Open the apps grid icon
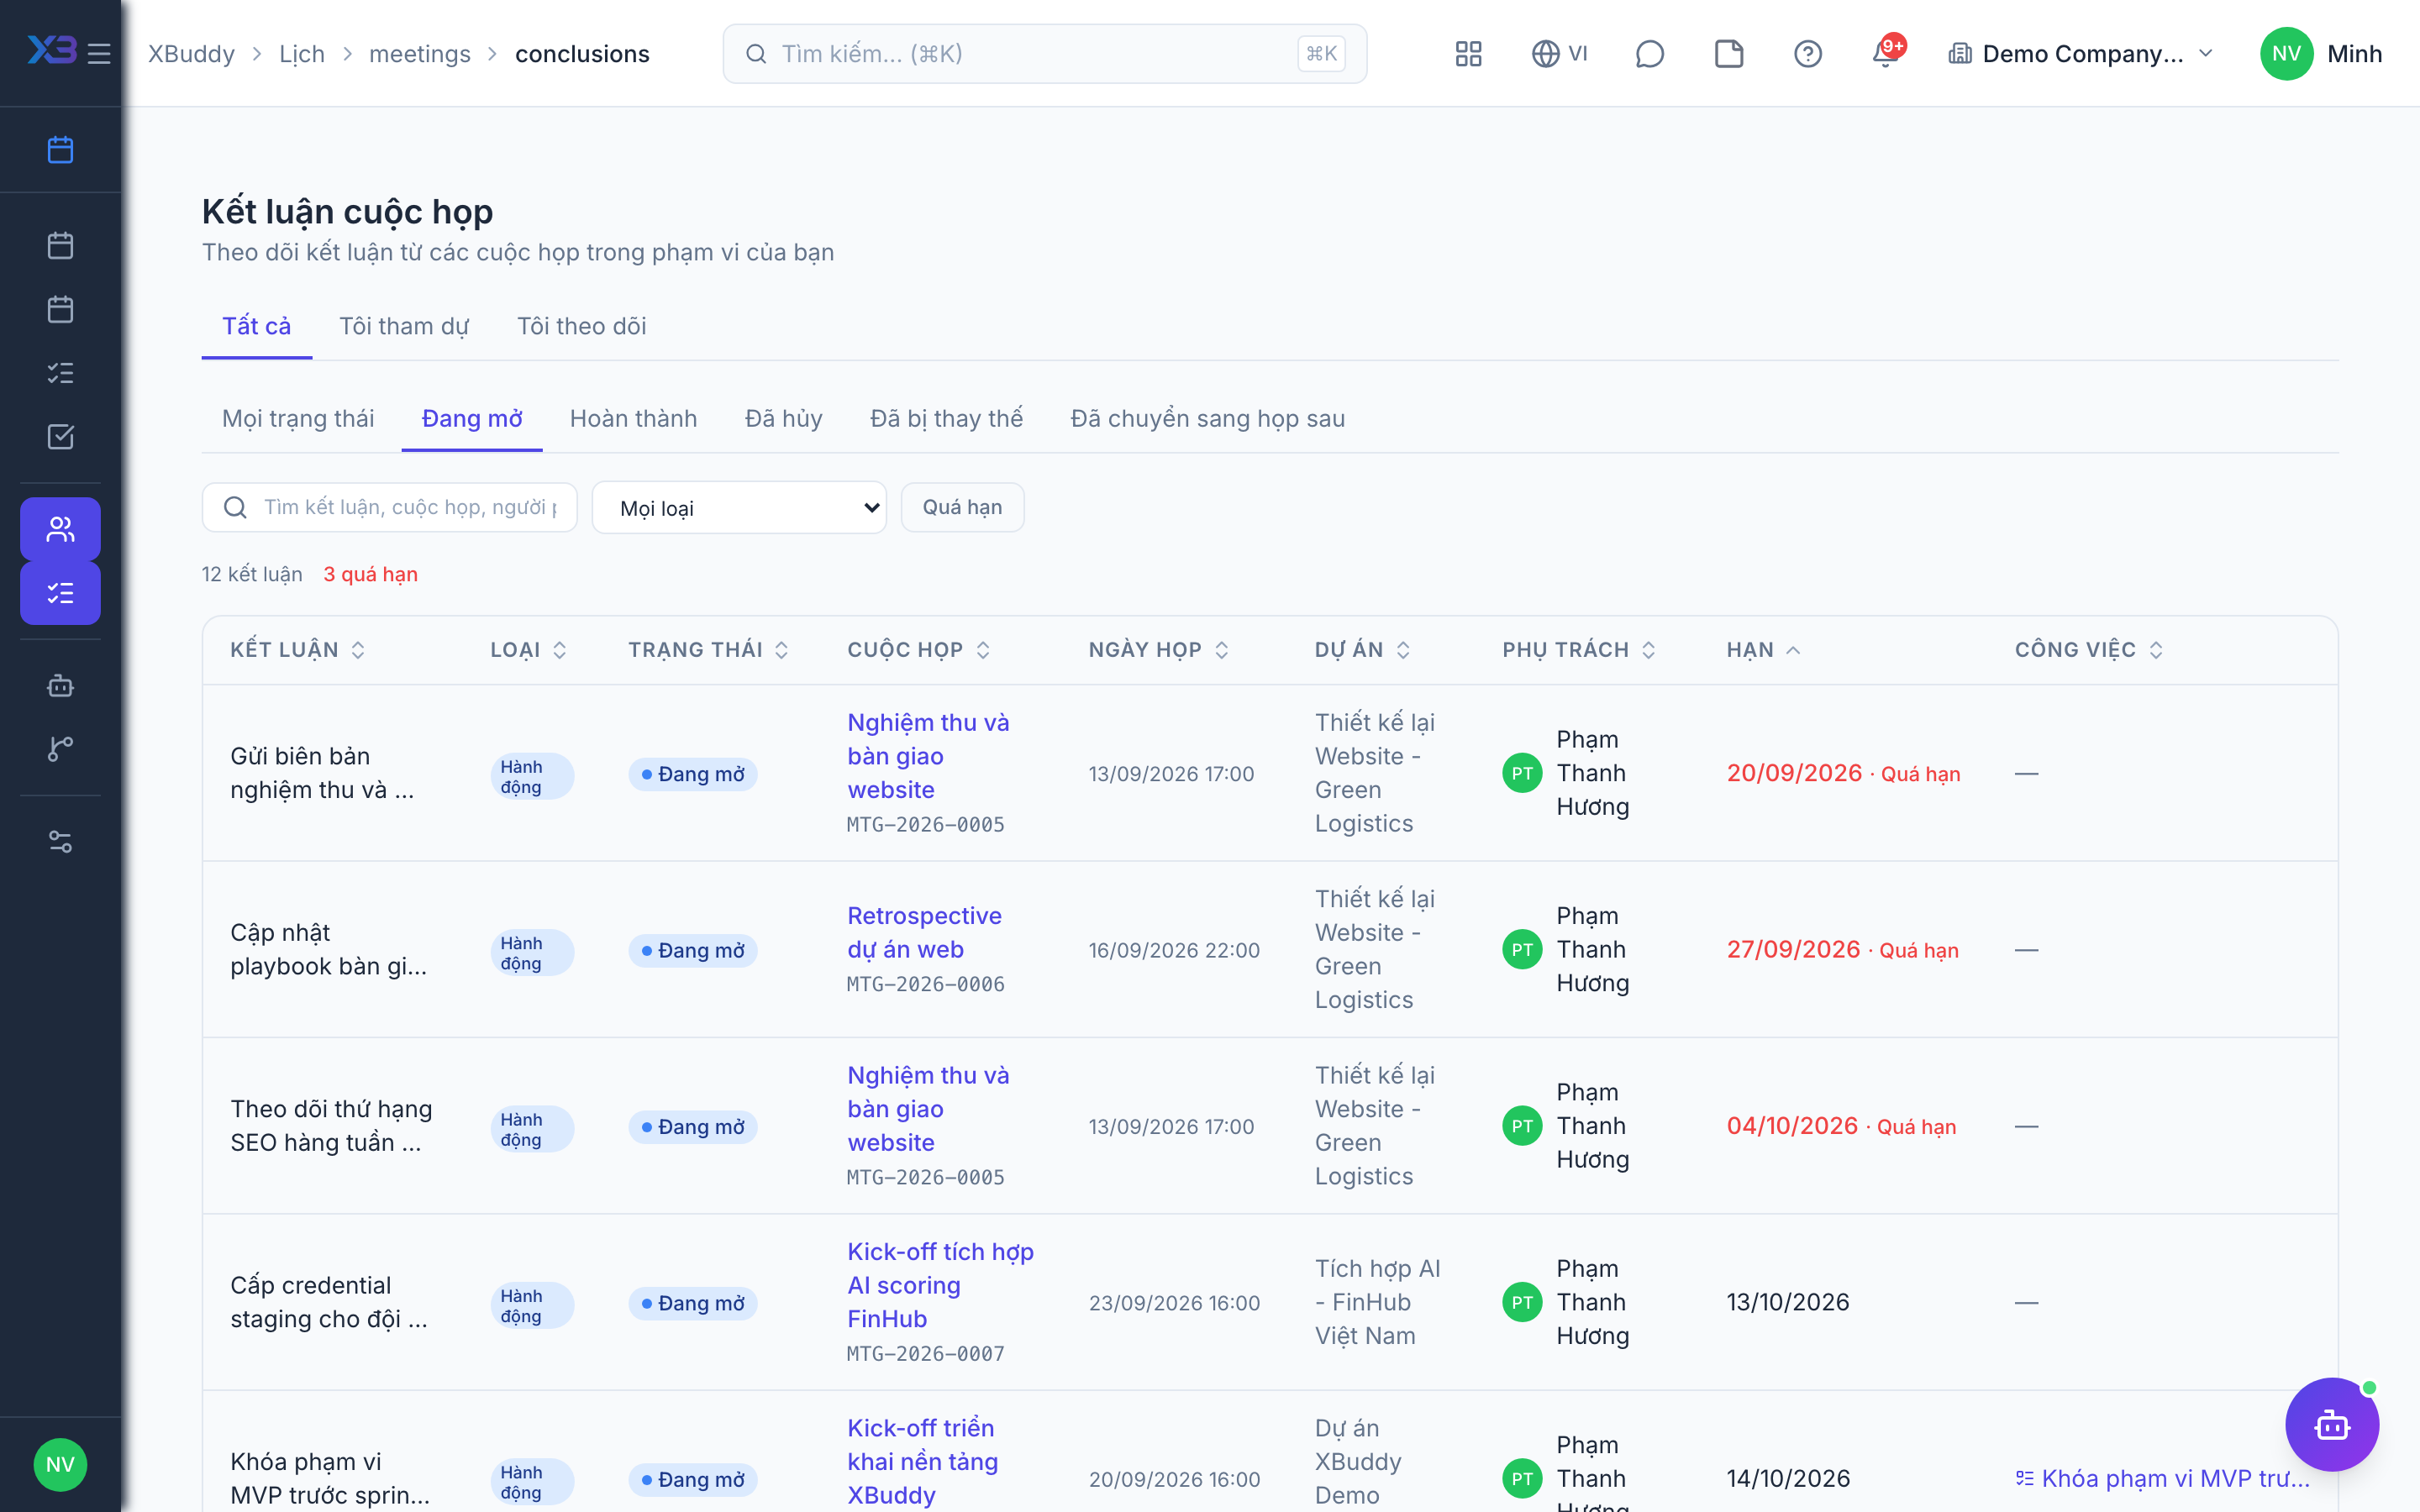 click(1468, 53)
